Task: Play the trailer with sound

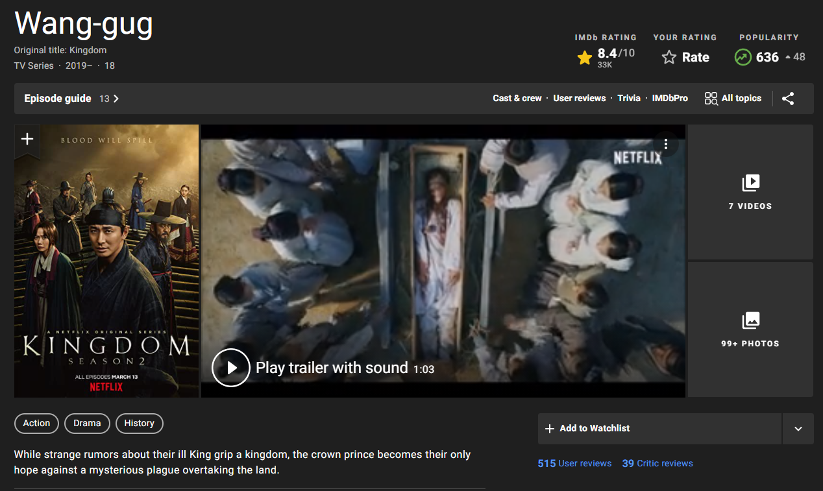Action: coord(230,368)
